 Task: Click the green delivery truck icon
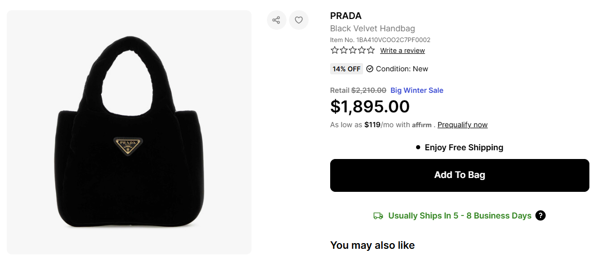click(x=378, y=216)
